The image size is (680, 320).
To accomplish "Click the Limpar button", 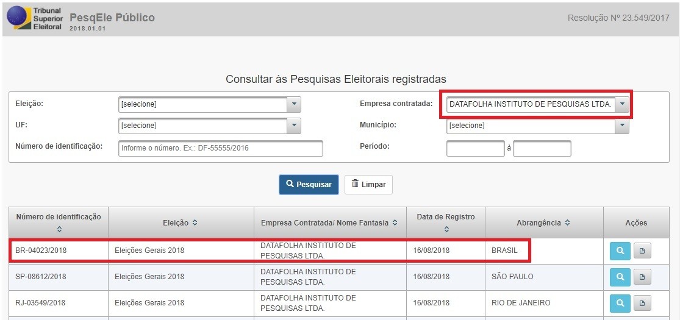I will click(x=368, y=185).
